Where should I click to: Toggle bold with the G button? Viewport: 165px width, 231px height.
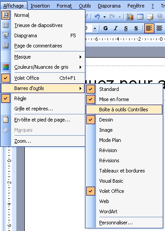[105, 28]
